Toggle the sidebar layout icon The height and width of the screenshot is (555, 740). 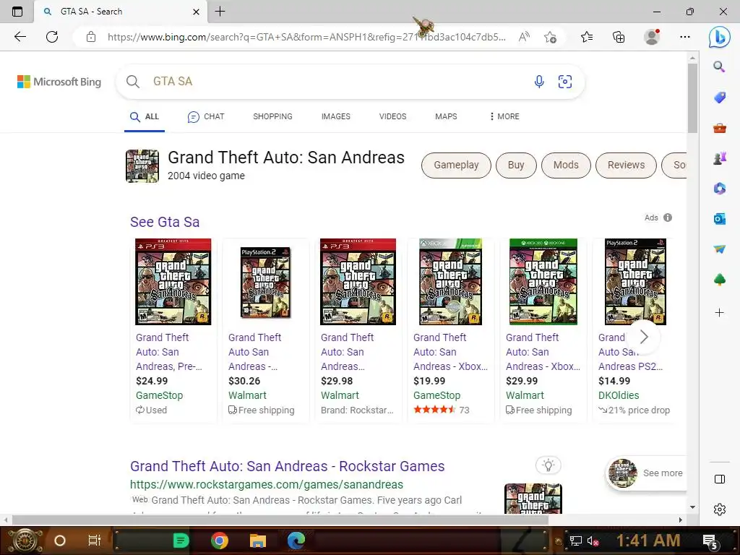(x=719, y=480)
